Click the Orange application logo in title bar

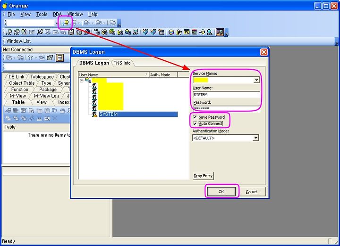5,6
